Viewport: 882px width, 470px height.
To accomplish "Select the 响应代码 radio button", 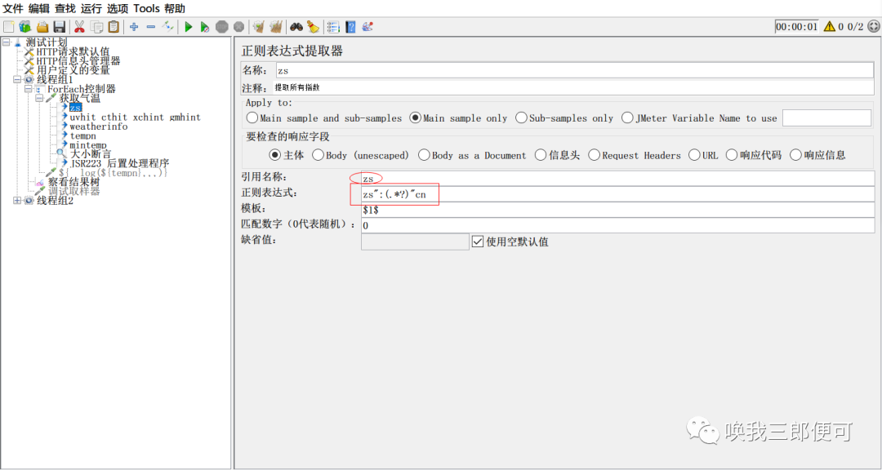I will click(x=732, y=155).
